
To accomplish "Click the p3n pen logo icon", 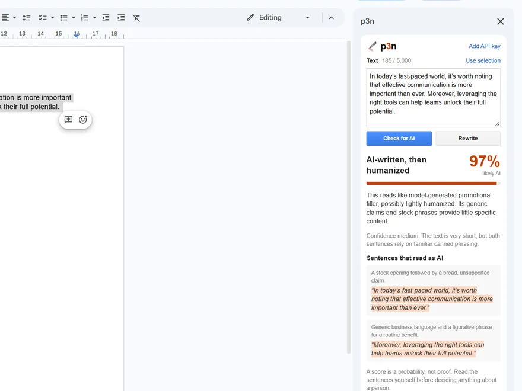I will pyautogui.click(x=372, y=46).
